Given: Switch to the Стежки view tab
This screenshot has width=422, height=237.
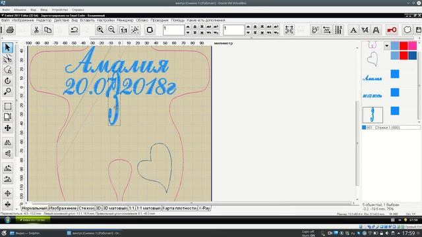Looking at the screenshot, I should point(86,208).
